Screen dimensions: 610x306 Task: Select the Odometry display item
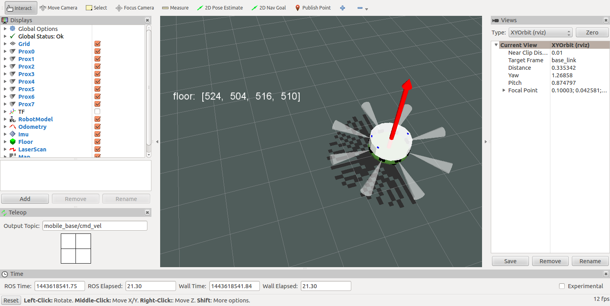(32, 127)
